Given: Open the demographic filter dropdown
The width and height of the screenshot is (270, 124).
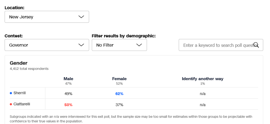Looking at the screenshot, I should pyautogui.click(x=119, y=45).
